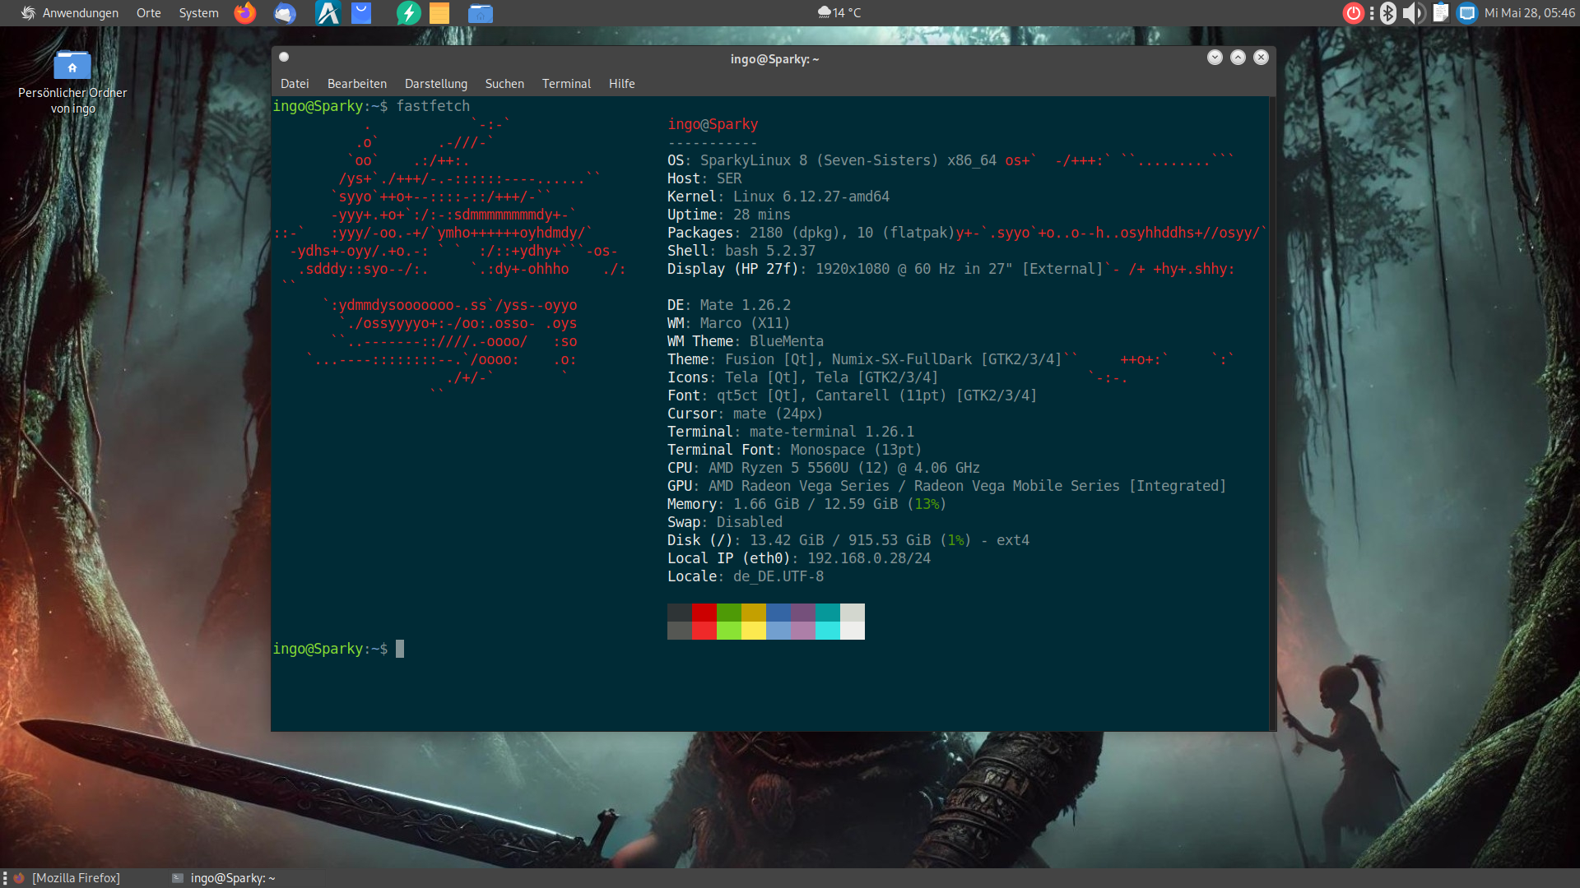Image resolution: width=1580 pixels, height=888 pixels.
Task: Click the volume speaker icon
Action: tap(1413, 13)
